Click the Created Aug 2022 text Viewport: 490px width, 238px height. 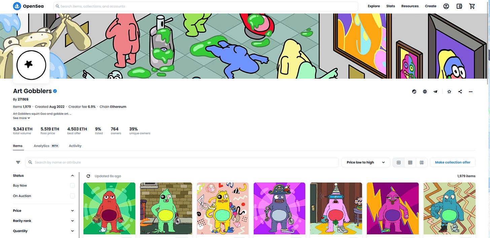[49, 107]
